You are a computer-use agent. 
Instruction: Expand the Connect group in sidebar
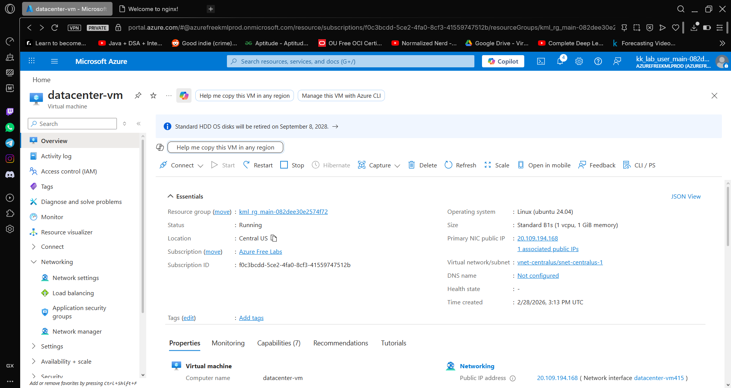coord(34,246)
